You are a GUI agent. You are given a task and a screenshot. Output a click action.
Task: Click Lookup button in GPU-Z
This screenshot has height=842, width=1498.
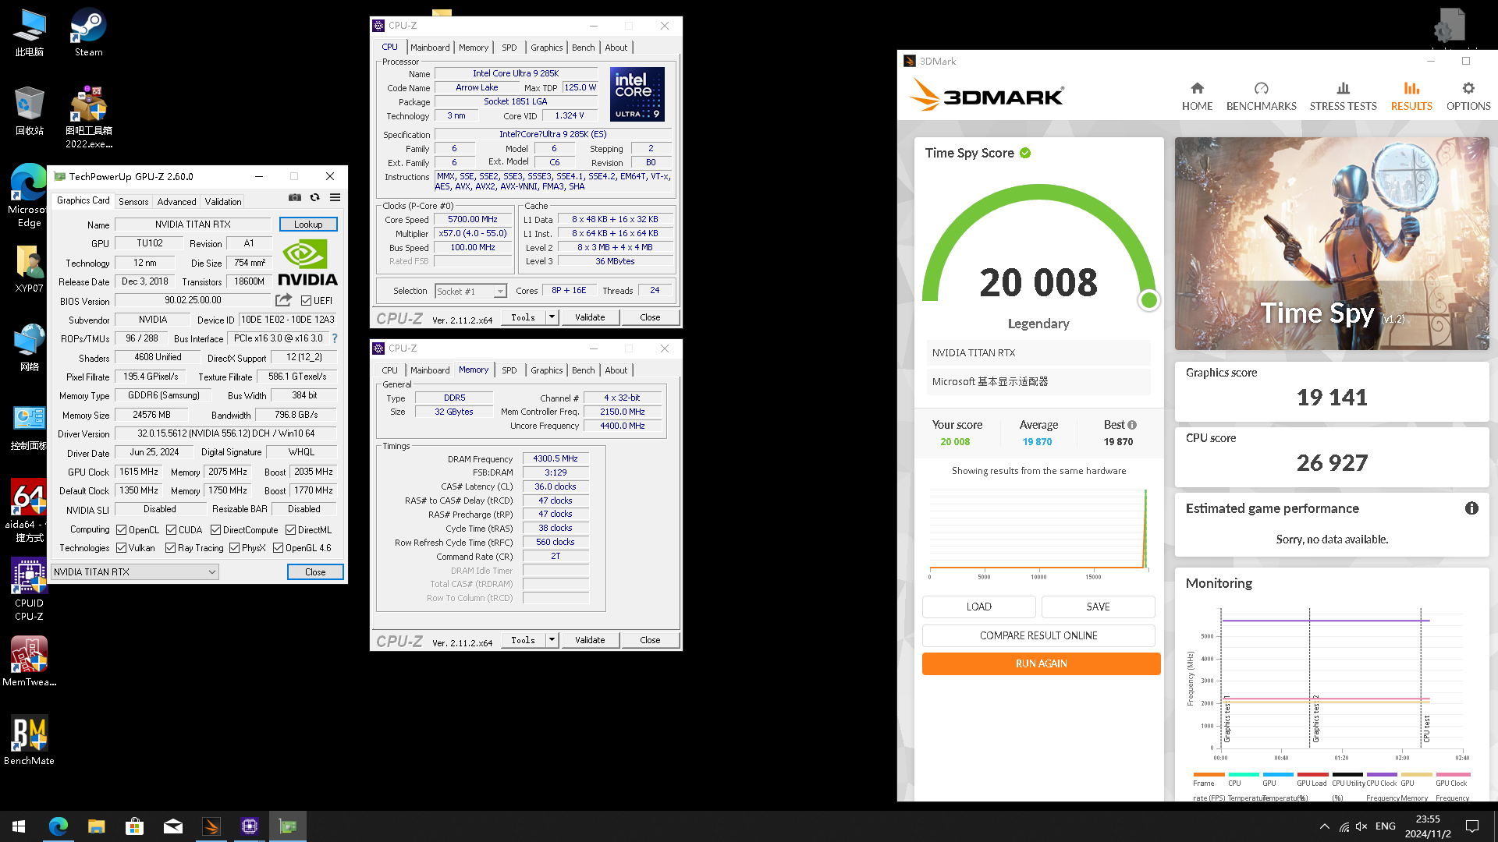(308, 225)
